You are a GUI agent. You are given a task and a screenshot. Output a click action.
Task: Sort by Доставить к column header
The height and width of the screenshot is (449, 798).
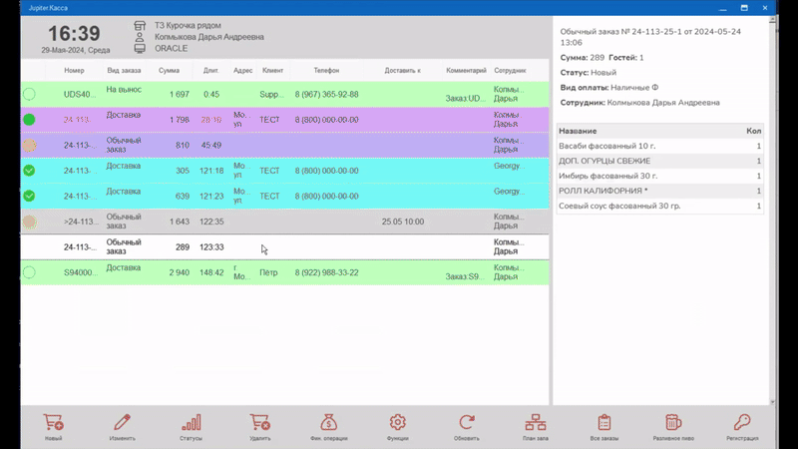click(402, 70)
